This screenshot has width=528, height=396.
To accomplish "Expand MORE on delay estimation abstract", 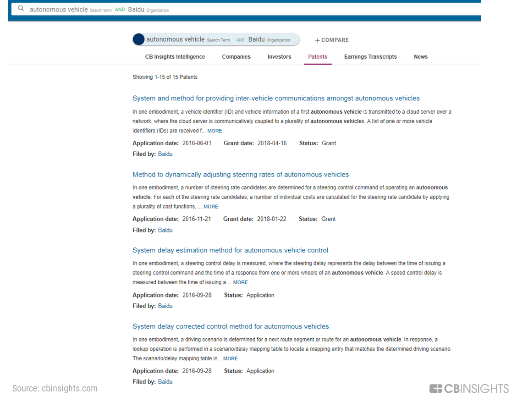I will (241, 282).
